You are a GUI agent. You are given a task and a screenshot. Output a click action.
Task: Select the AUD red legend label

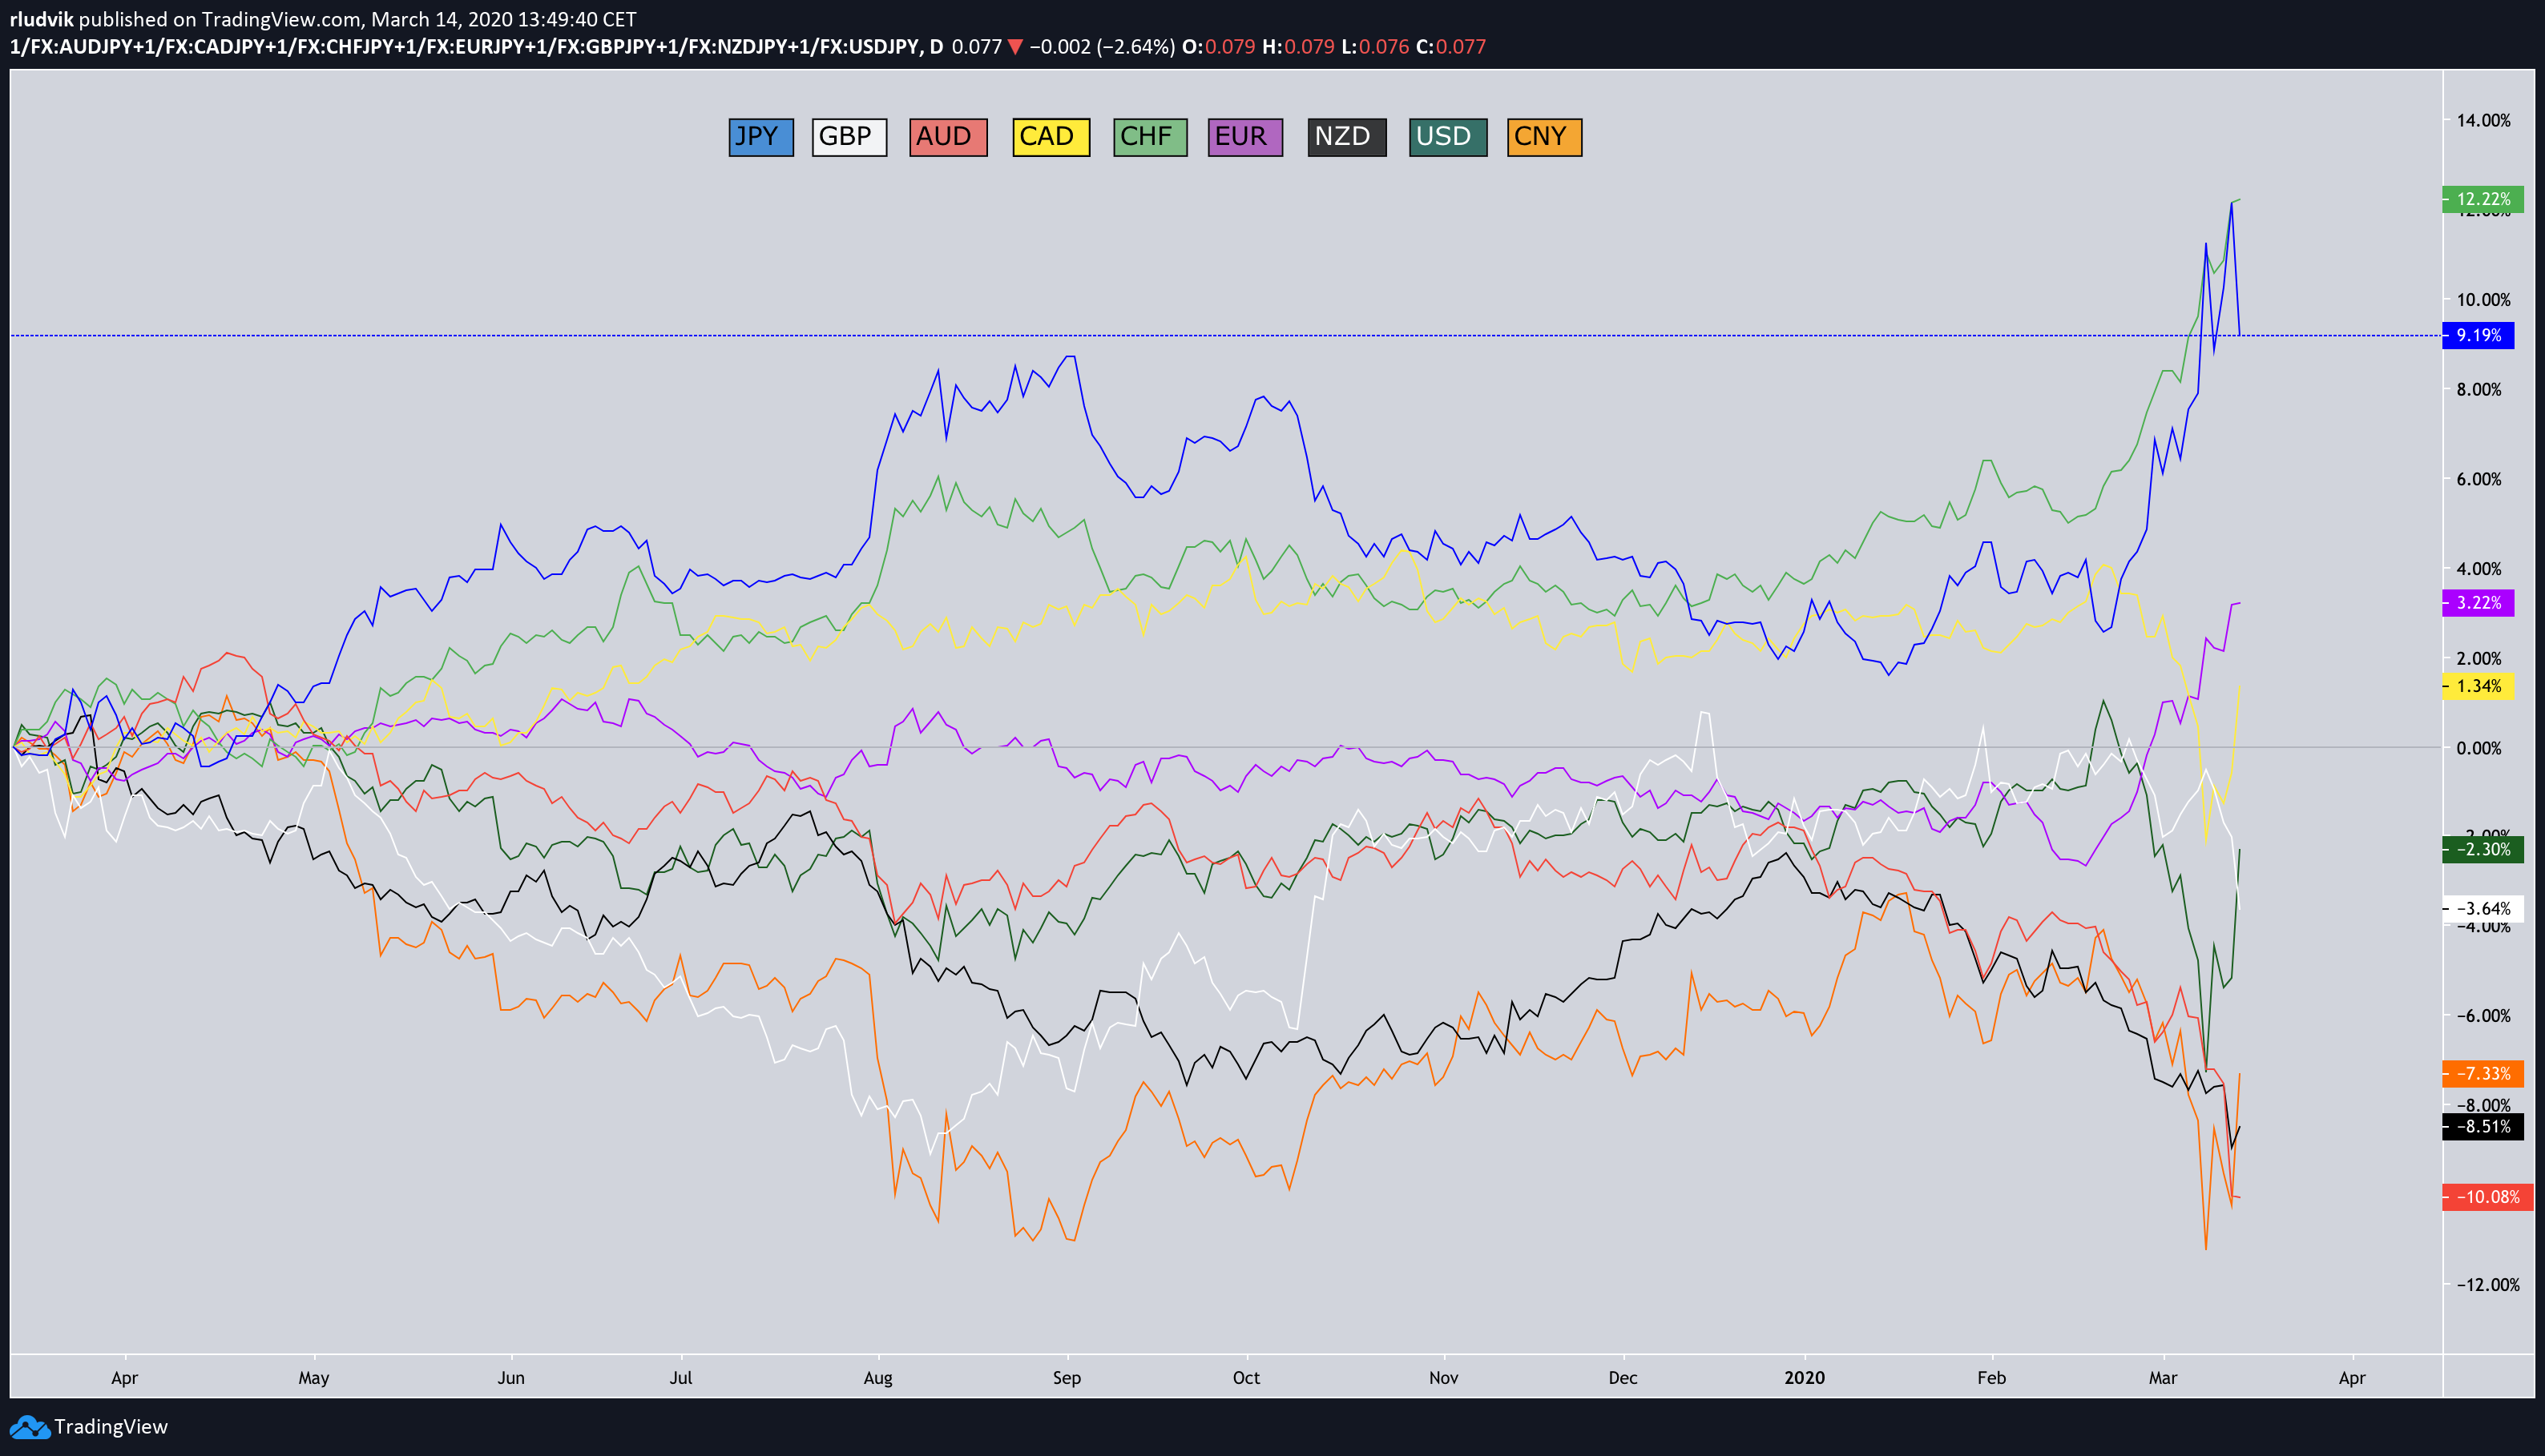[947, 137]
